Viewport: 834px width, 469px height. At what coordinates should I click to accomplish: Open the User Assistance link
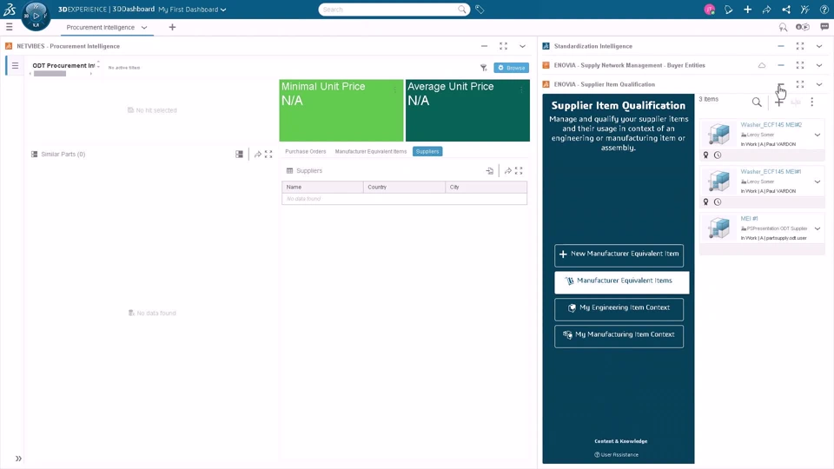click(x=617, y=454)
